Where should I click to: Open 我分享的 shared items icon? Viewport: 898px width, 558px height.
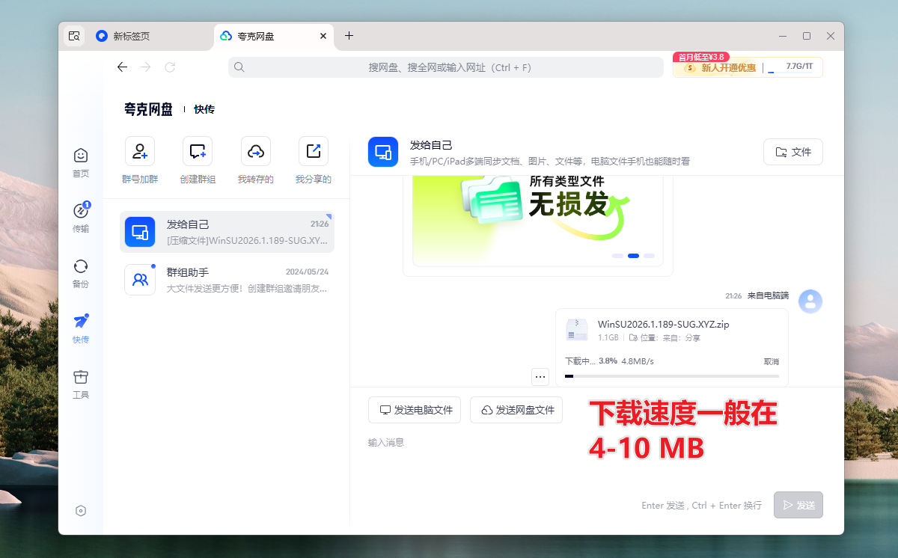tap(313, 151)
